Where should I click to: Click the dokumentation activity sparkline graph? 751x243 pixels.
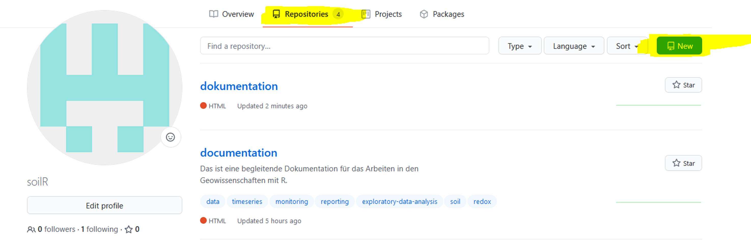[x=658, y=105]
